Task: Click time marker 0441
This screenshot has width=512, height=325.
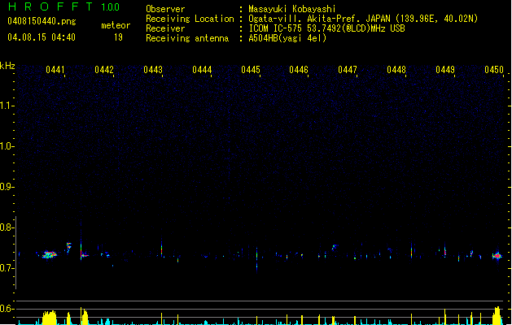Action: (x=55, y=70)
